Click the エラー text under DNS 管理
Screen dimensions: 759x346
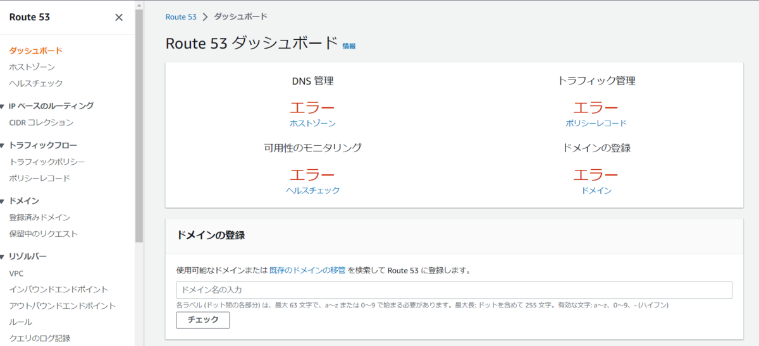312,107
